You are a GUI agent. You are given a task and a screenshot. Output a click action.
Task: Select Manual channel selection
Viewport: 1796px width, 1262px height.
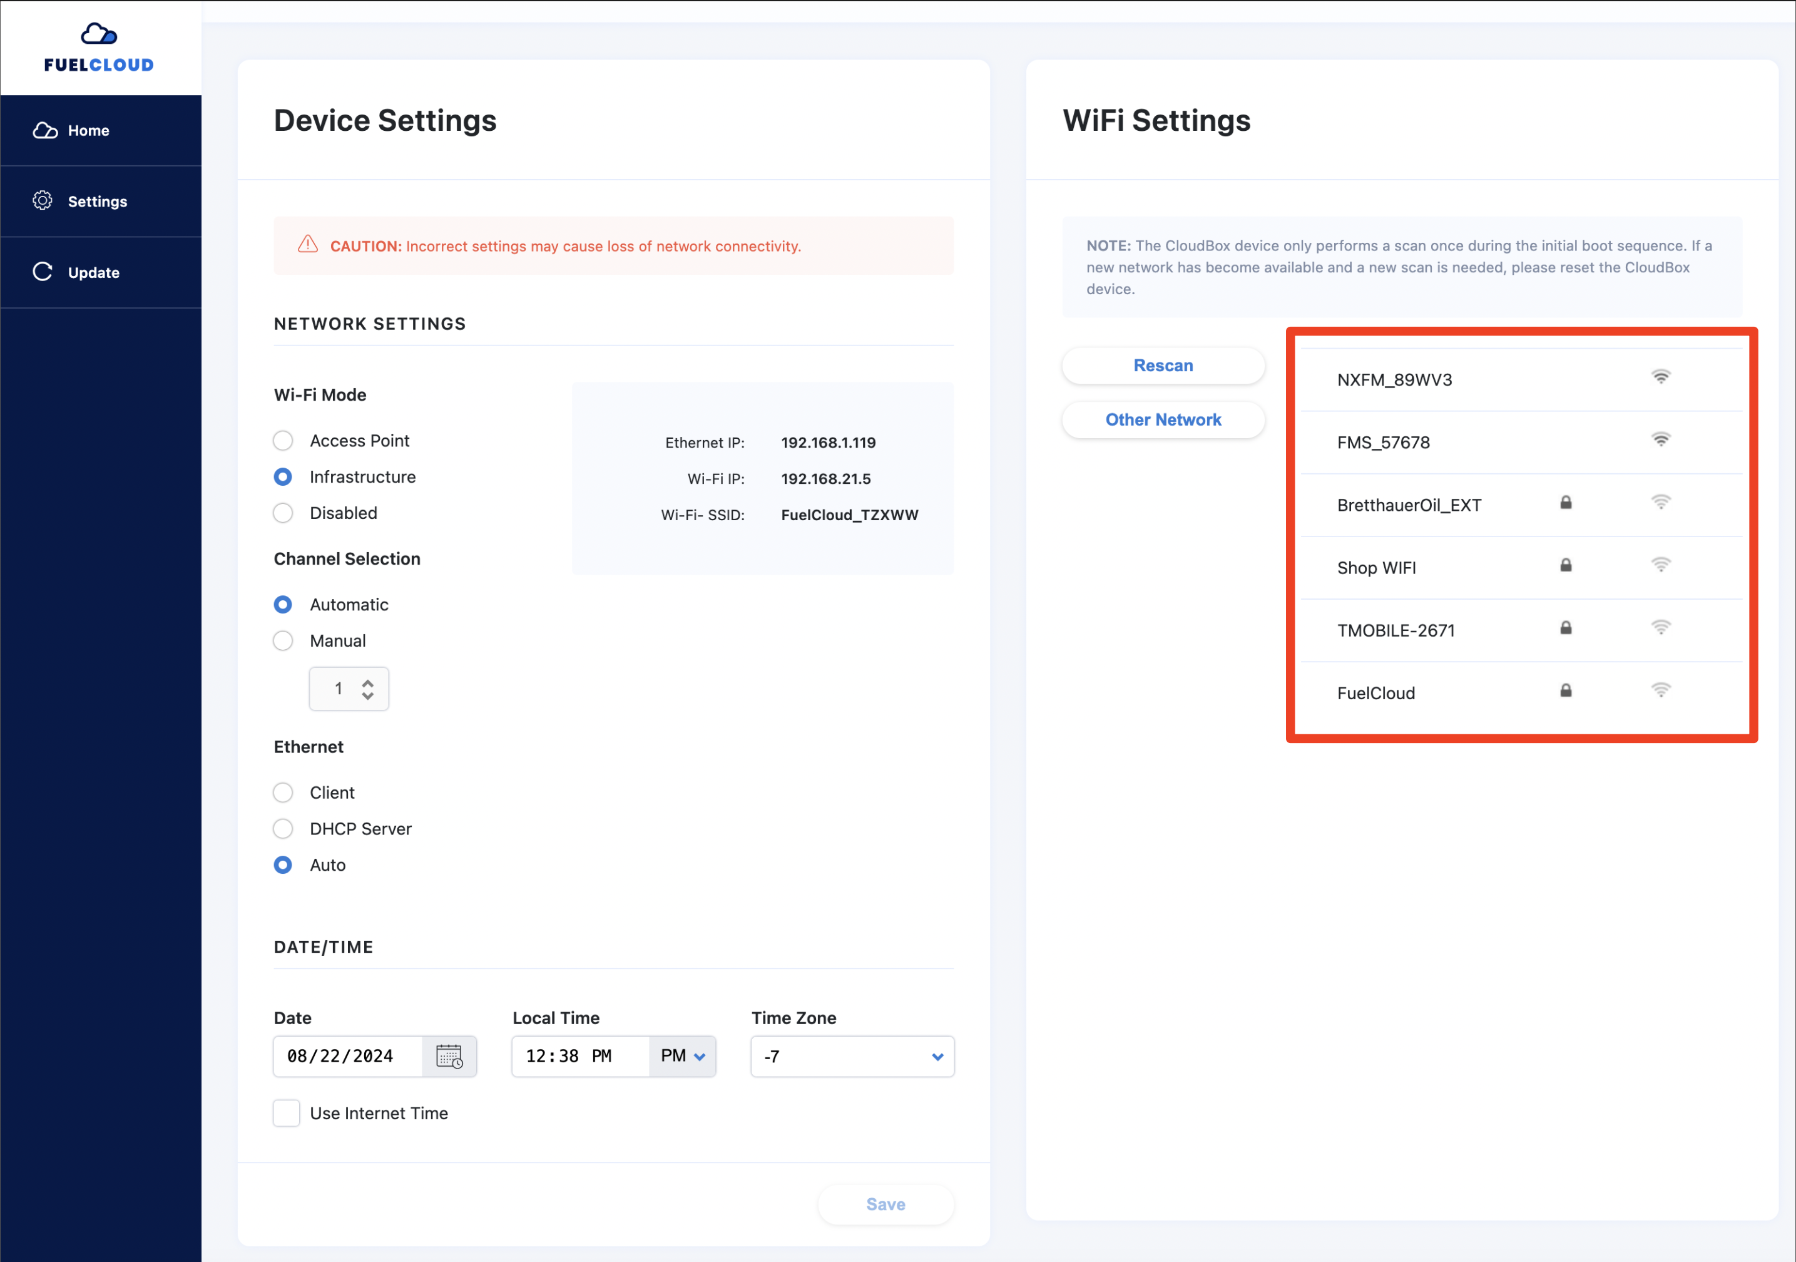click(x=283, y=641)
